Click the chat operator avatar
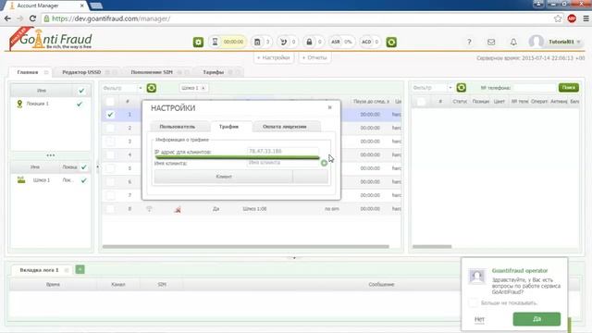Viewport: 592px width, 333px height. [477, 277]
